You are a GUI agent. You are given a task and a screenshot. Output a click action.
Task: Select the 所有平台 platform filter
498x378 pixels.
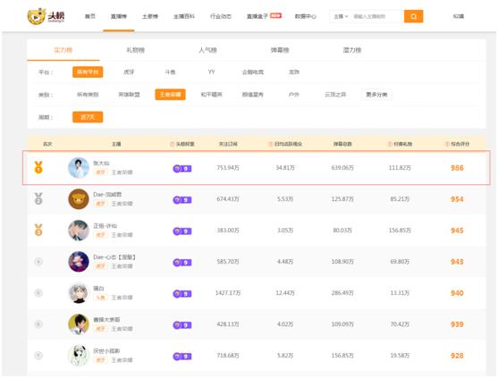[88, 72]
